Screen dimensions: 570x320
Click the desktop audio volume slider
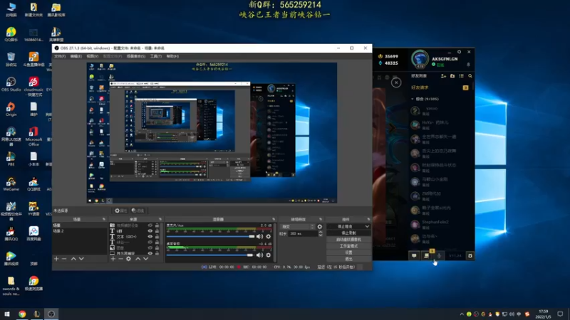(x=209, y=255)
